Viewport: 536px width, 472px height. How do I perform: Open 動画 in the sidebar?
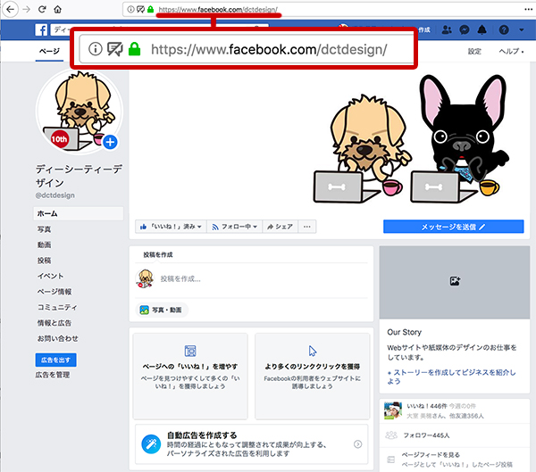(x=44, y=244)
